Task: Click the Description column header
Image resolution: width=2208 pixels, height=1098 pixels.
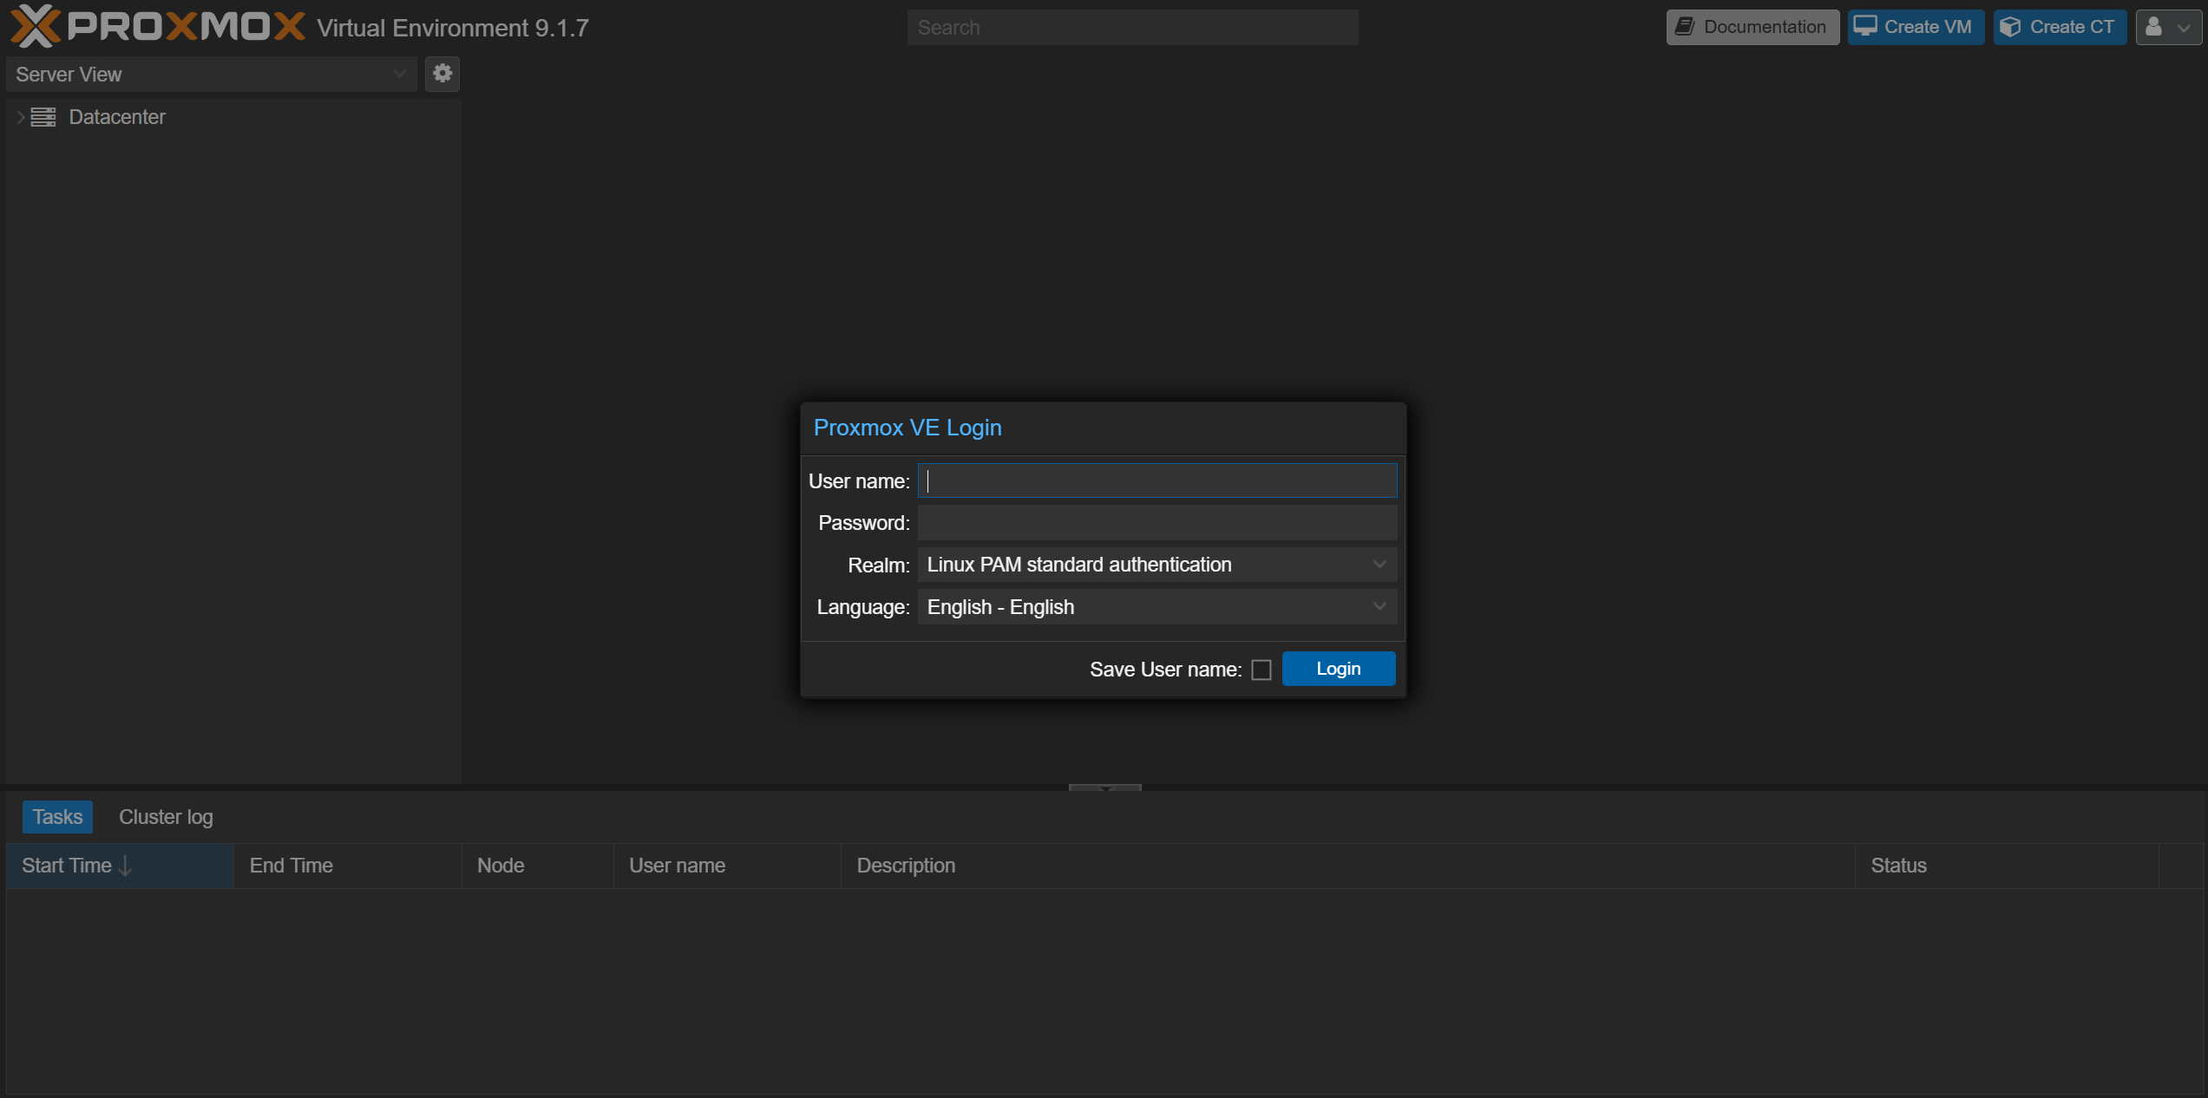Action: pos(906,866)
